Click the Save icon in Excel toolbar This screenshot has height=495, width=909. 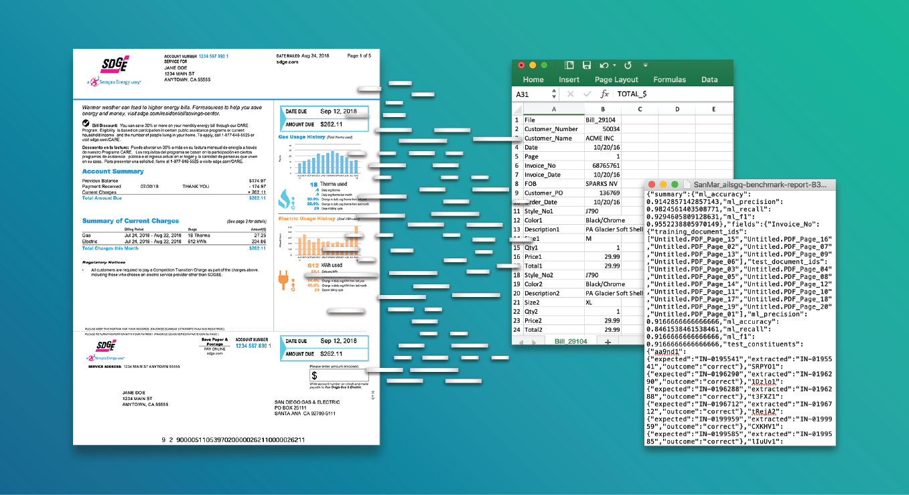(587, 66)
